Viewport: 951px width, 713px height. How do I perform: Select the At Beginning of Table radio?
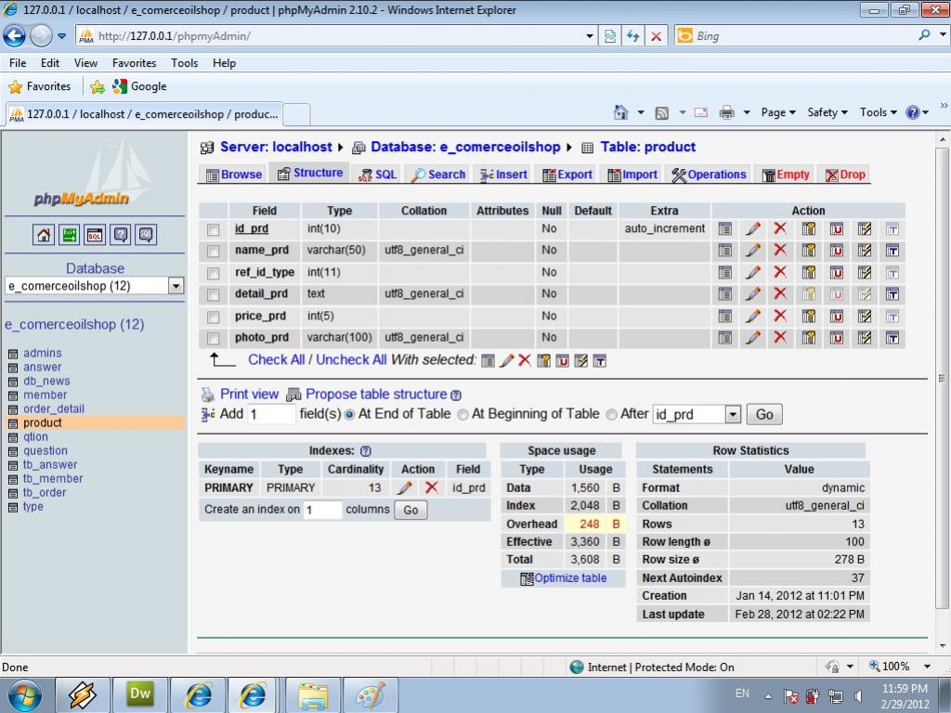point(462,415)
